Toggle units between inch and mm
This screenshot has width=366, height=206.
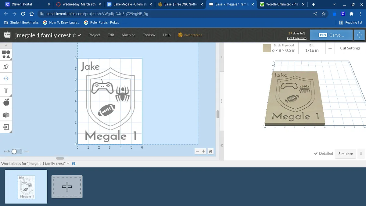point(17,151)
